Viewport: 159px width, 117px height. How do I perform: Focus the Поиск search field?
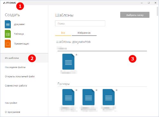point(80,24)
